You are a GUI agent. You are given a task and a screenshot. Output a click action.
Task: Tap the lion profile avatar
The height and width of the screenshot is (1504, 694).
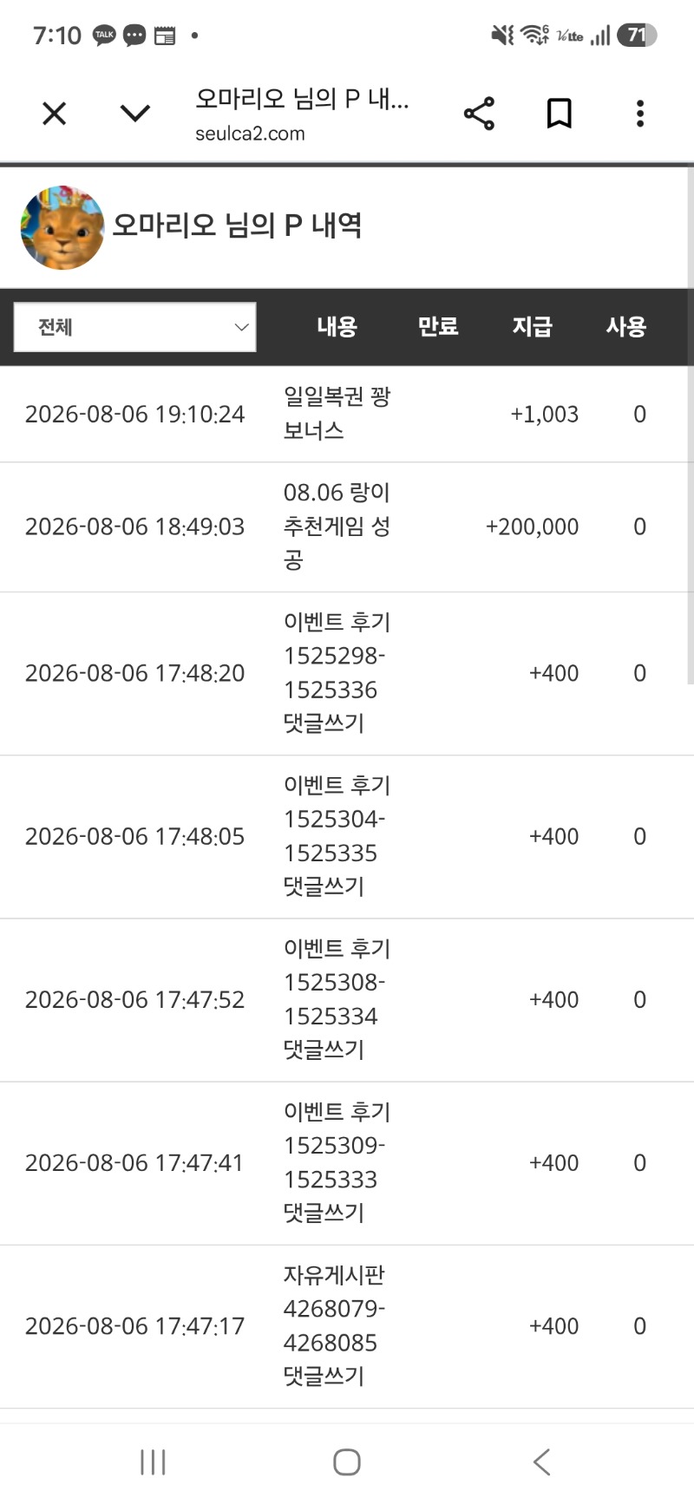tap(62, 227)
